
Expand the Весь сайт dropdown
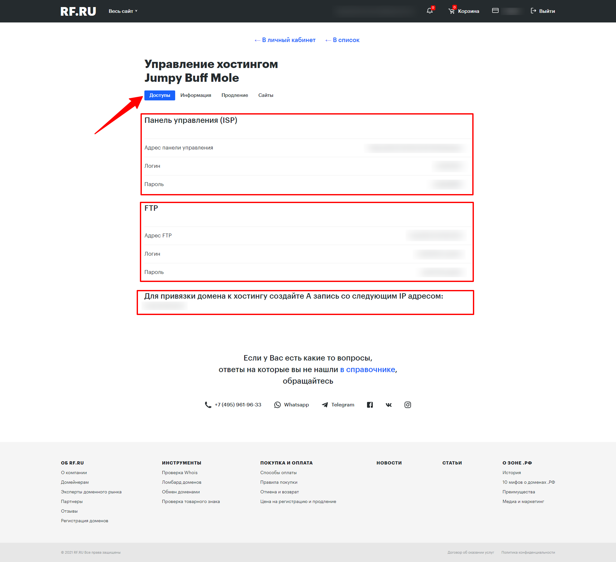click(123, 11)
